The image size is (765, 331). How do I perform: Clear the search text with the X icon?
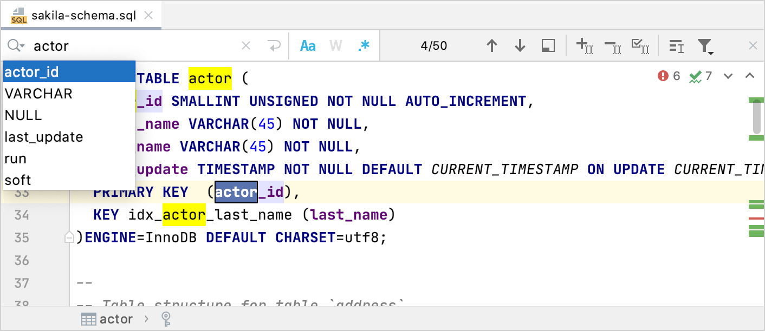coord(246,46)
